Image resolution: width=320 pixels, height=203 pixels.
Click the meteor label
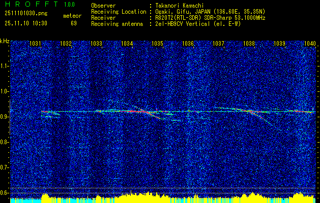point(72,16)
